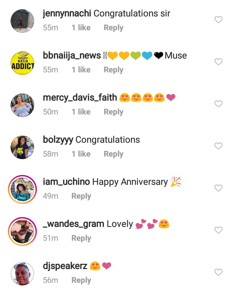Viewport: 237px width, 294px height.
Task: Tap the heart beside bolzyyy's Congratulations comment
Action: coord(218,146)
